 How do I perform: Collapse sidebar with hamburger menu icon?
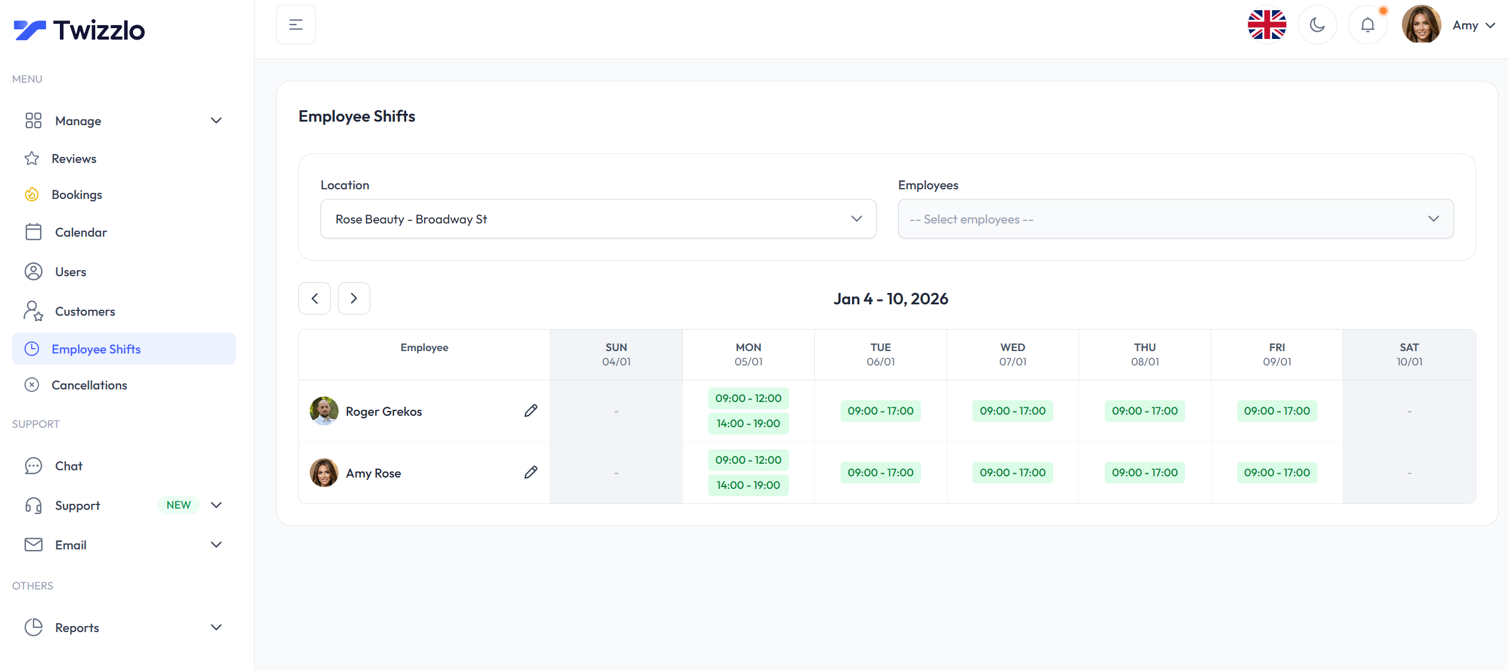[x=296, y=25]
